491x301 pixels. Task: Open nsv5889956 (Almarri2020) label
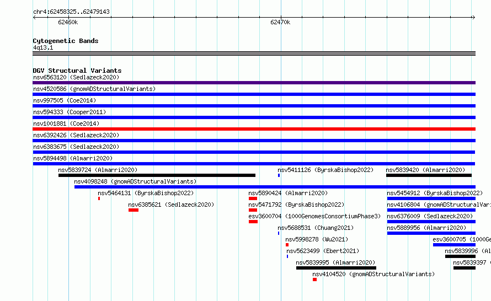pos(426,228)
